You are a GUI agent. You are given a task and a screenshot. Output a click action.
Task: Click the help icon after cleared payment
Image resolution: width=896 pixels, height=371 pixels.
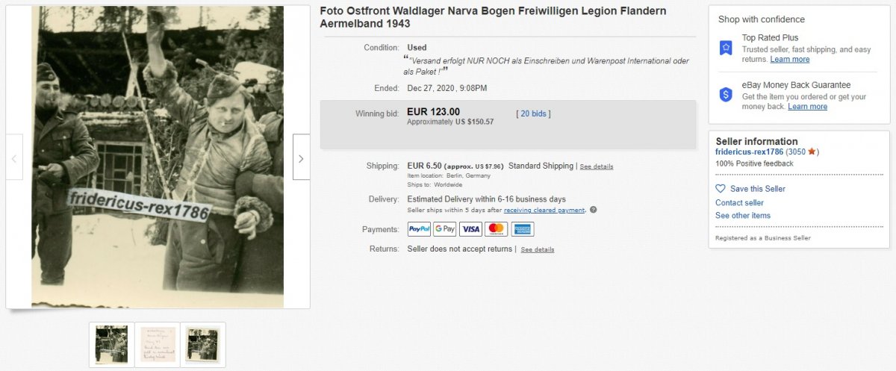(x=593, y=210)
